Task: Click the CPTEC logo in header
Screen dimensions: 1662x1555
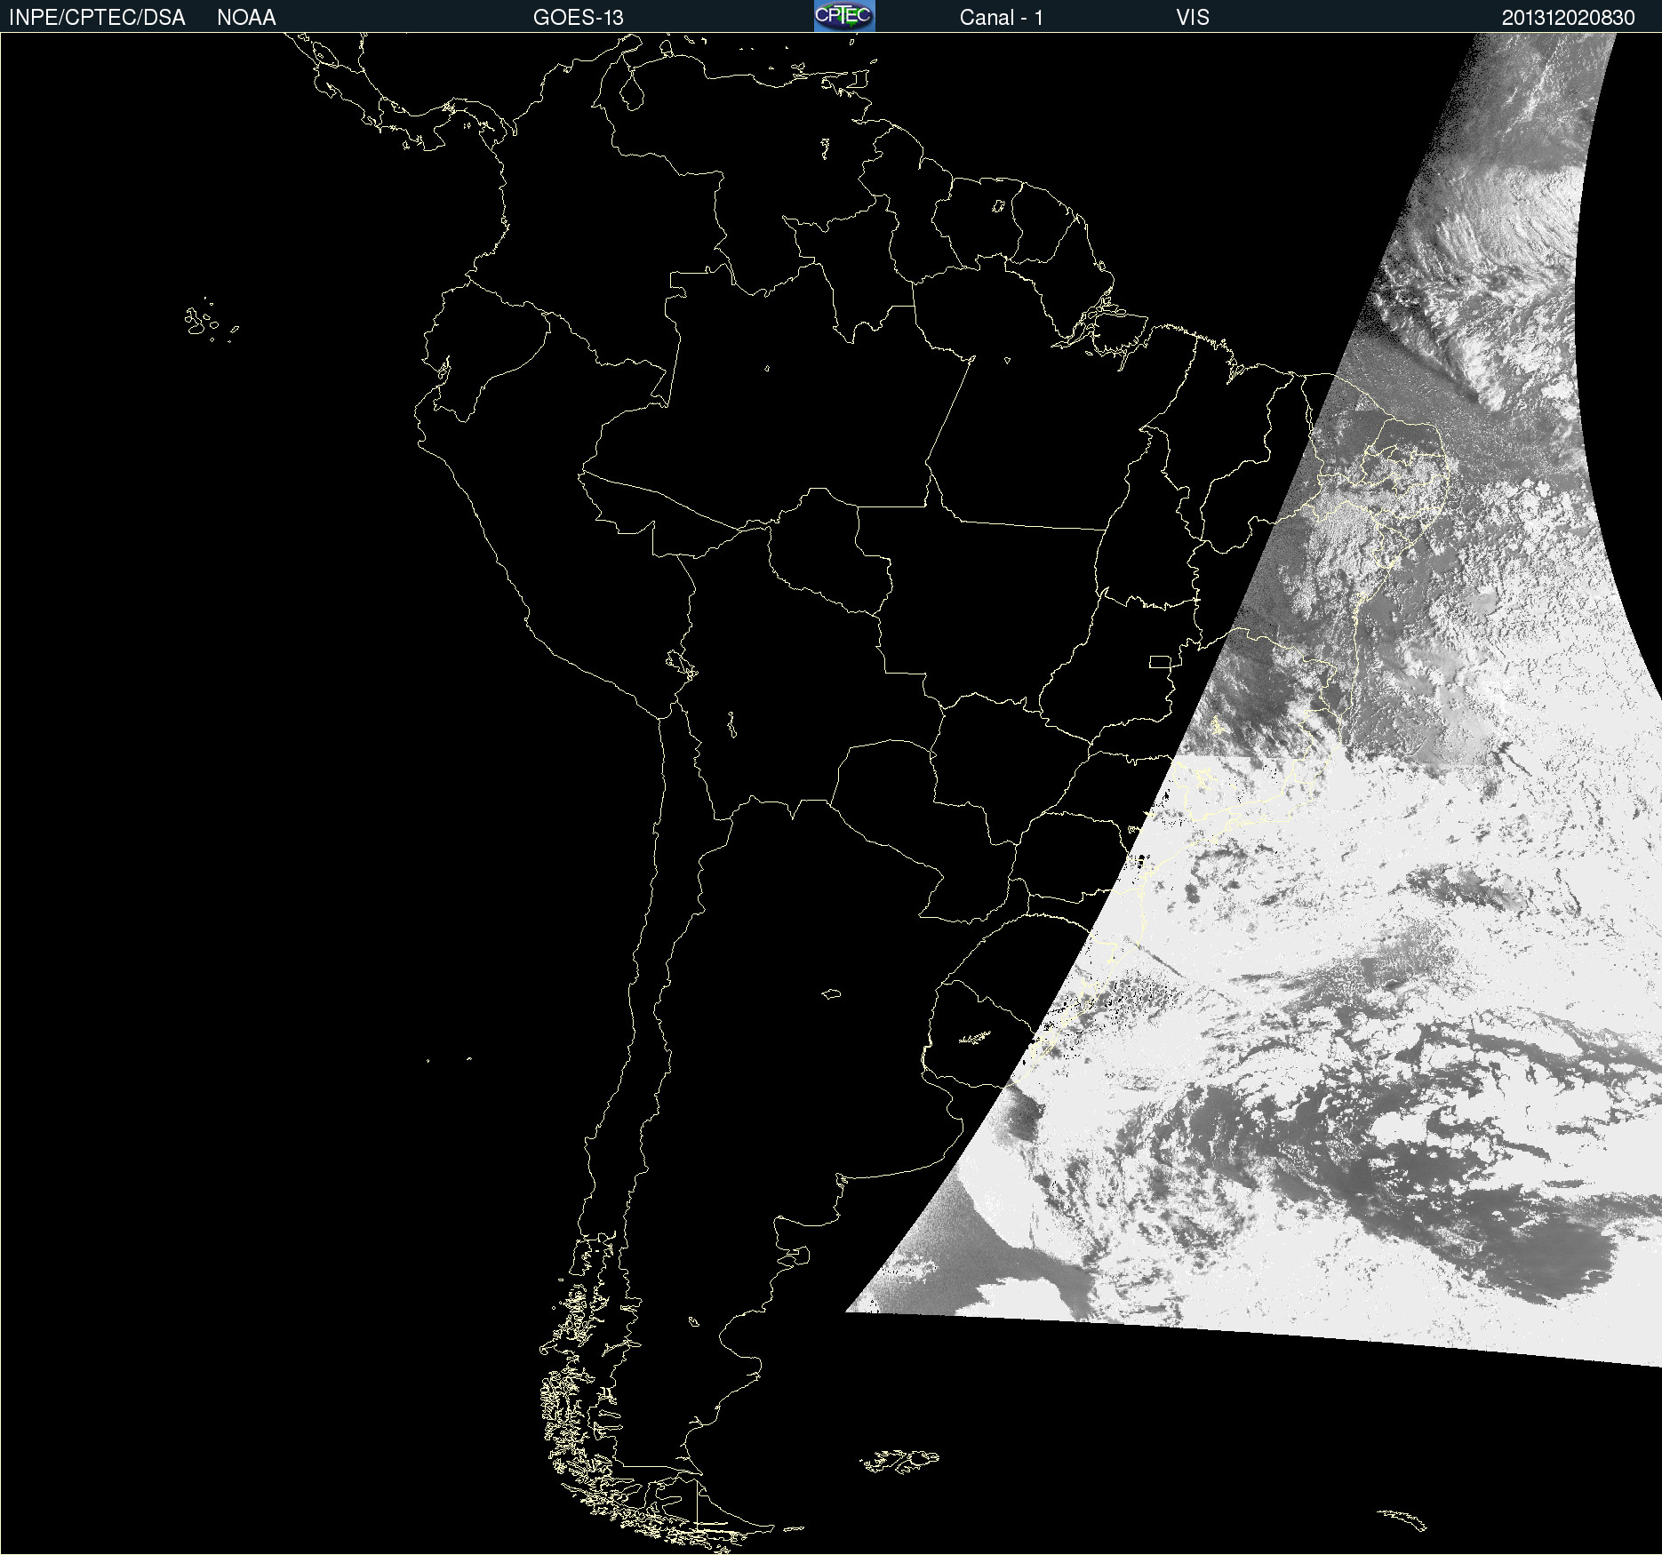Action: pos(843,16)
